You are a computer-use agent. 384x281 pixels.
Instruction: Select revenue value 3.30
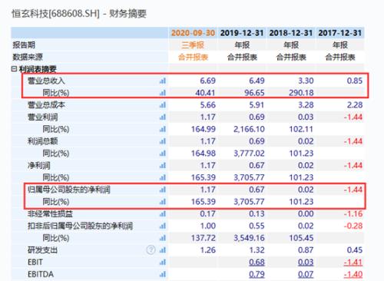click(x=306, y=81)
